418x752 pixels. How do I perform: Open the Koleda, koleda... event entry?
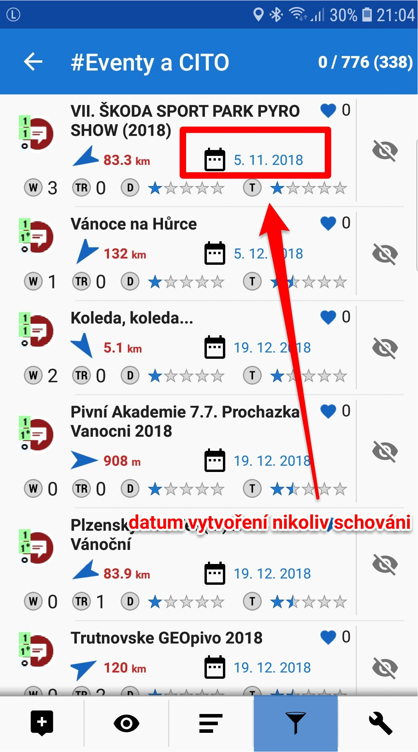(x=132, y=318)
